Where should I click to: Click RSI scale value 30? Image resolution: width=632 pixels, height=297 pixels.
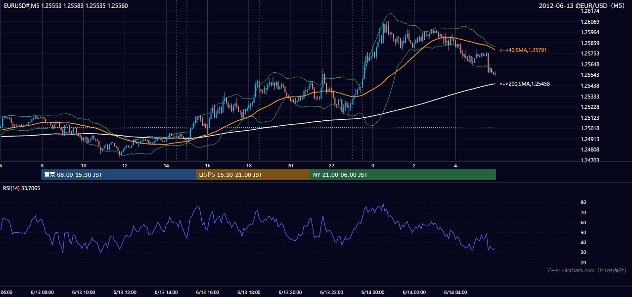click(583, 252)
